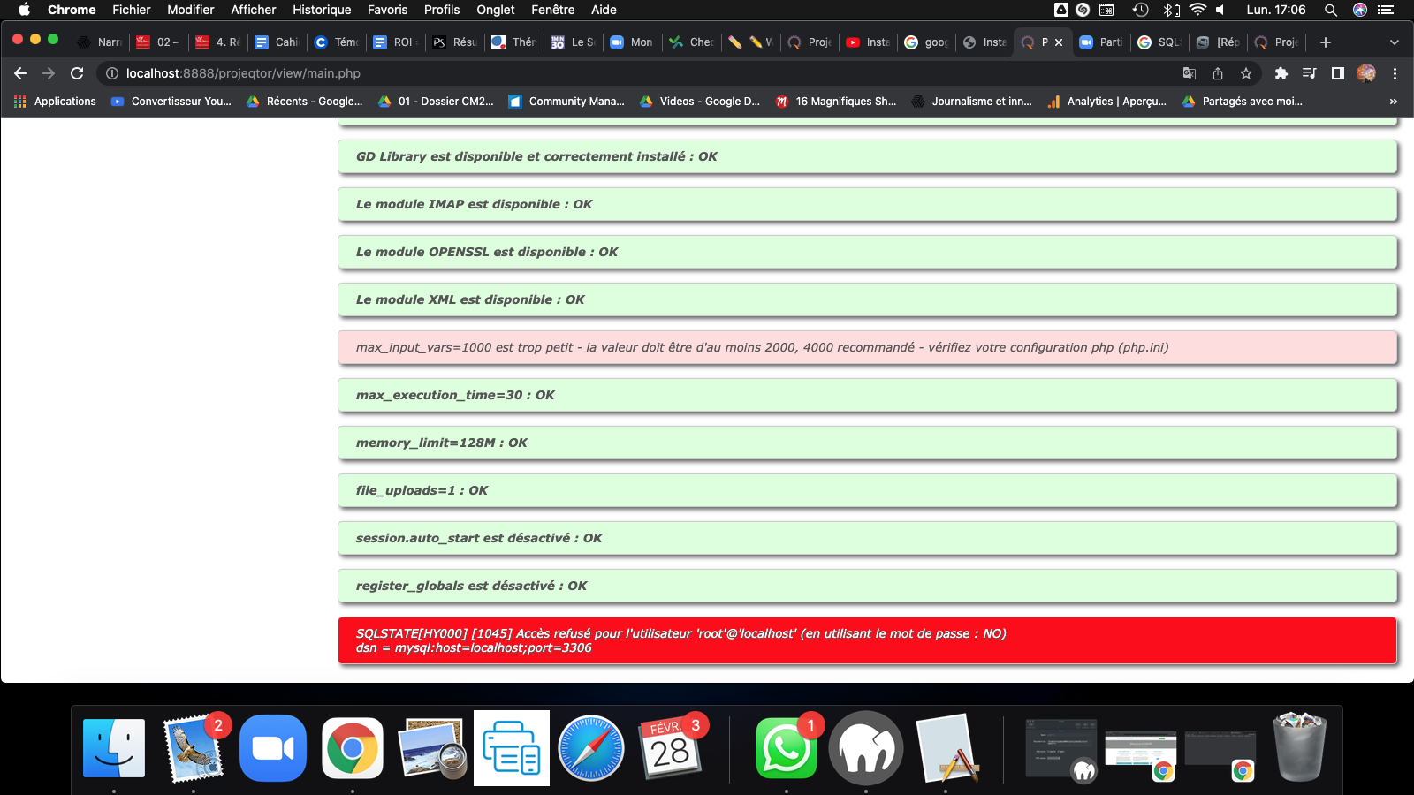Open Google Translate icon in address bar
Screen dimensions: 1414x795
click(1190, 73)
